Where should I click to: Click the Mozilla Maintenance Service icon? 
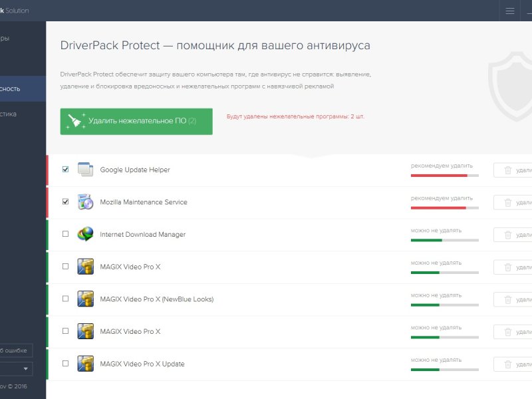point(86,202)
